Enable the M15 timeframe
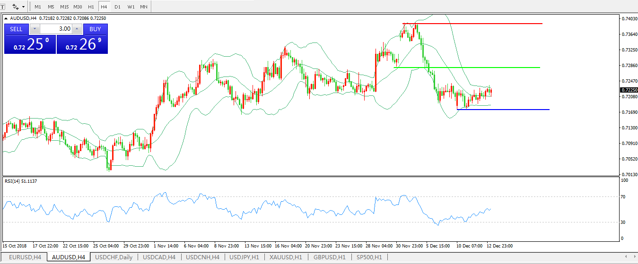638x264 pixels. (x=64, y=7)
